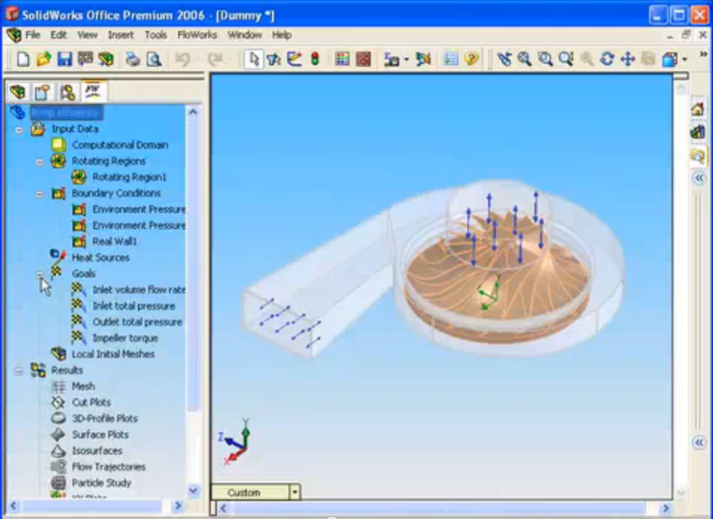The image size is (713, 519).
Task: Select the Rotate View tool
Action: point(607,59)
